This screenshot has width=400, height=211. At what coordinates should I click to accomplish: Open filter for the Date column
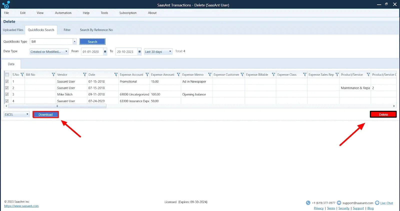coord(116,74)
